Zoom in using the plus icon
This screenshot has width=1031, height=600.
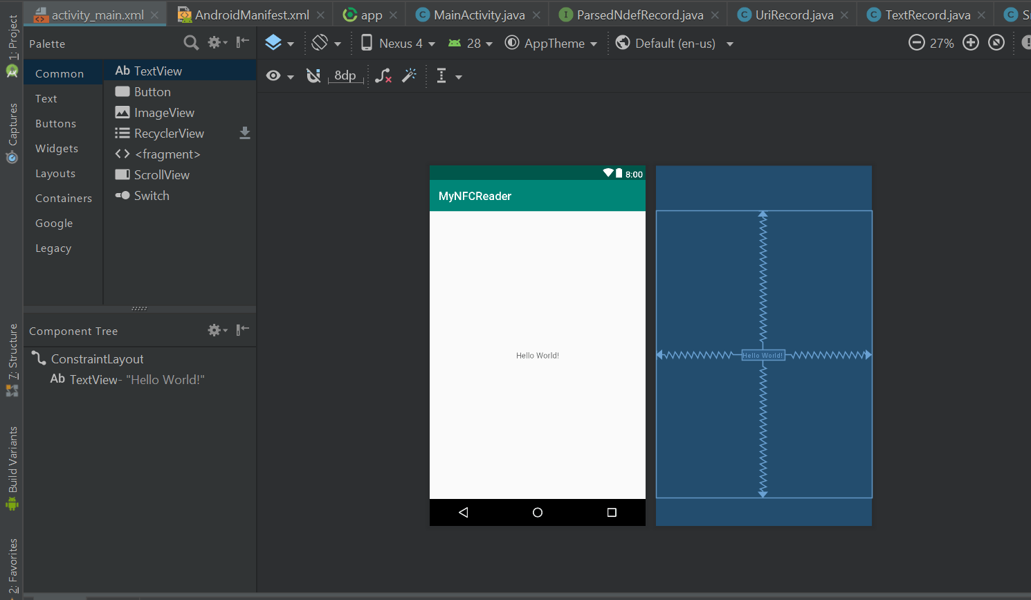(x=971, y=43)
